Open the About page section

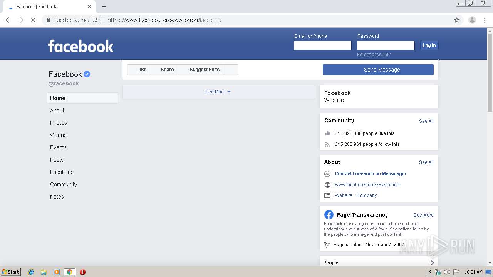[57, 110]
